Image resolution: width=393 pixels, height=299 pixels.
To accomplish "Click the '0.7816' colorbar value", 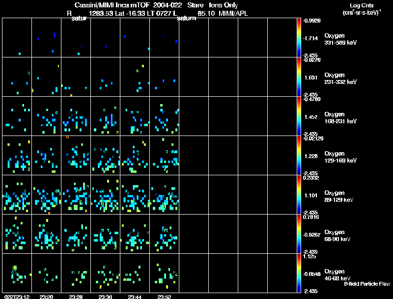I will coord(311,217).
